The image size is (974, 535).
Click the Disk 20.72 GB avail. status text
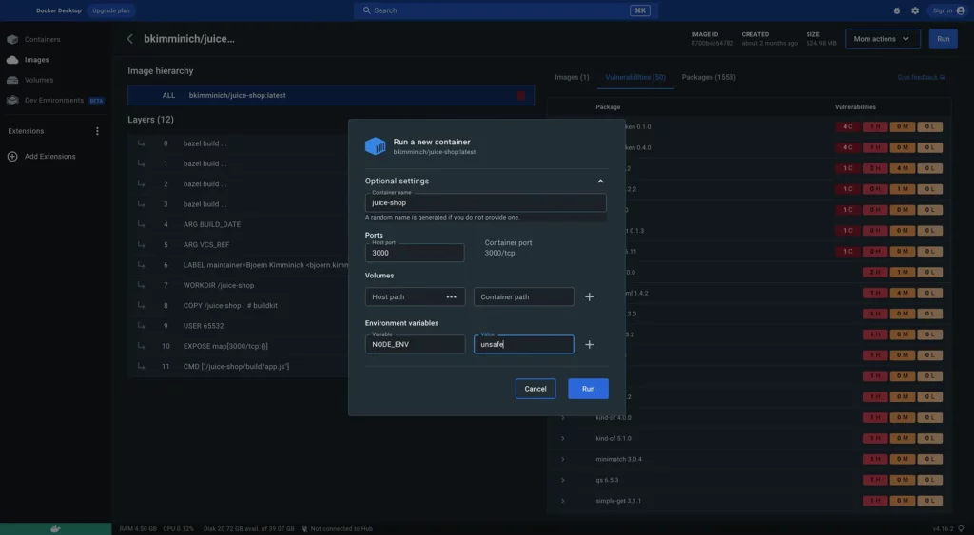248,528
